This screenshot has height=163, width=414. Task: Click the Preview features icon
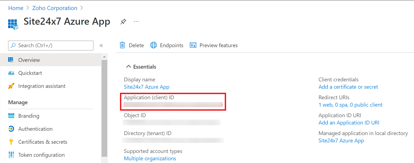pyautogui.click(x=193, y=45)
